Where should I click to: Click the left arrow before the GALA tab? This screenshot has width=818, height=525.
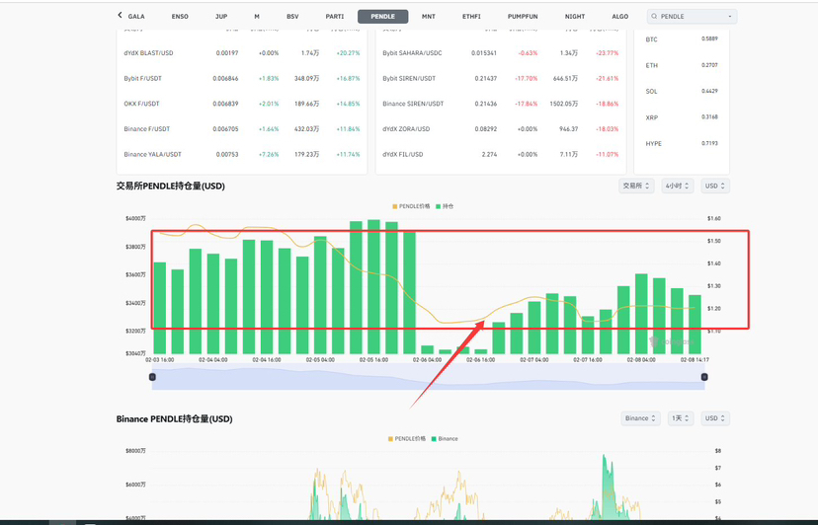click(120, 16)
